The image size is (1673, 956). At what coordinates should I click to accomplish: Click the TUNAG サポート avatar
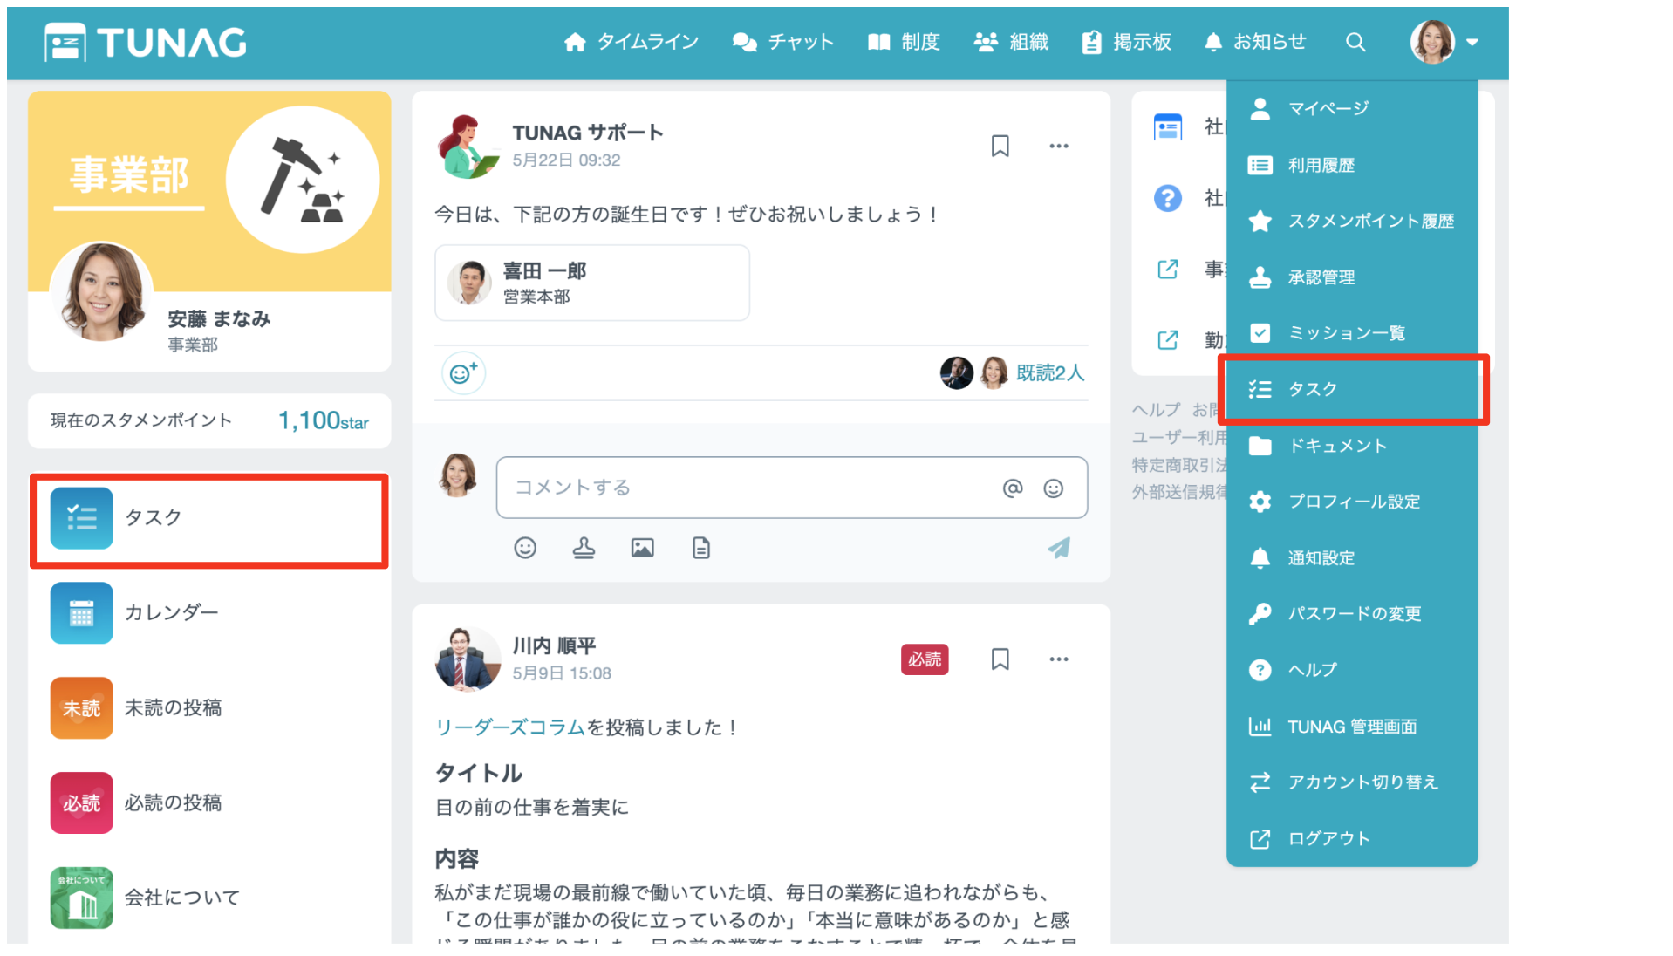coord(468,146)
